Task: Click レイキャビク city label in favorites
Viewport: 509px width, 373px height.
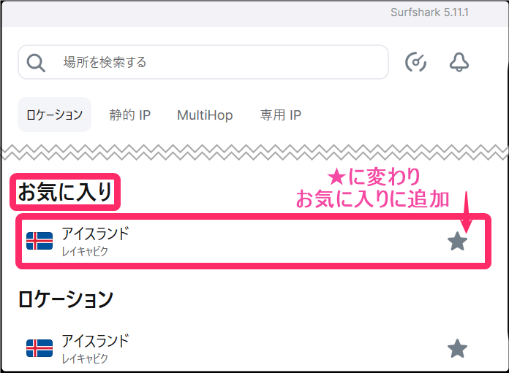Action: point(85,251)
